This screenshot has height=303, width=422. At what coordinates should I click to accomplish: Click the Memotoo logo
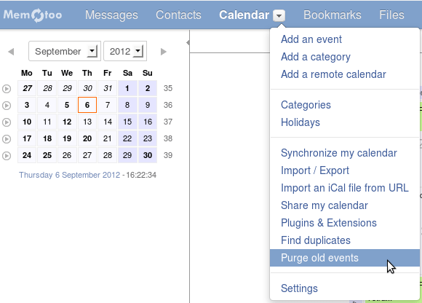click(x=33, y=15)
